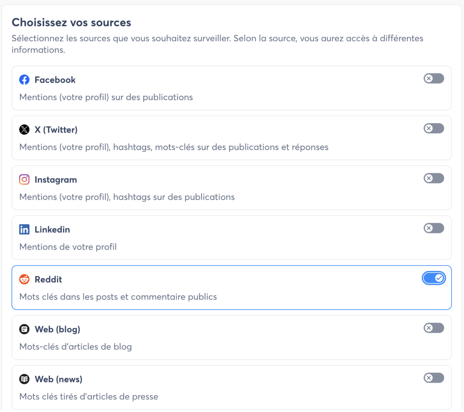Enable Instagram monitoring switch

(x=433, y=178)
